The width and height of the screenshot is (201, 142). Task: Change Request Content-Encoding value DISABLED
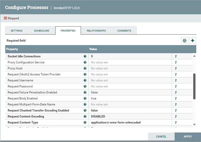point(130,116)
